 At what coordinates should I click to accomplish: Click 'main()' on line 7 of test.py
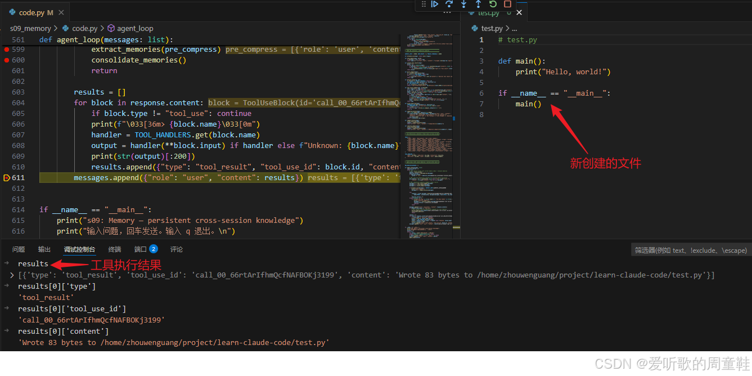(529, 104)
